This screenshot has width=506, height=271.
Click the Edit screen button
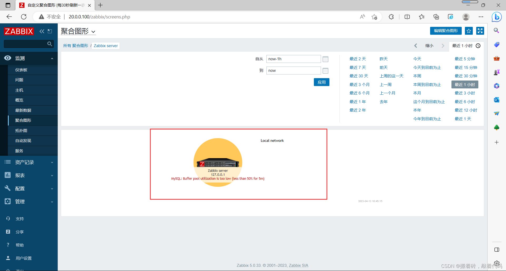click(x=446, y=31)
